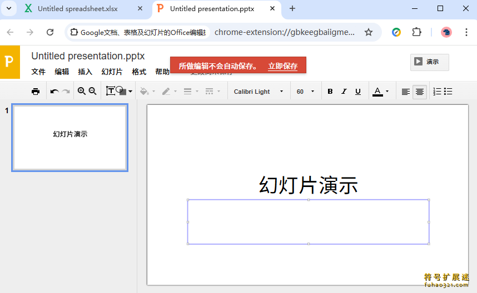Open the fill color bucket tool
This screenshot has width=477, height=293.
144,91
